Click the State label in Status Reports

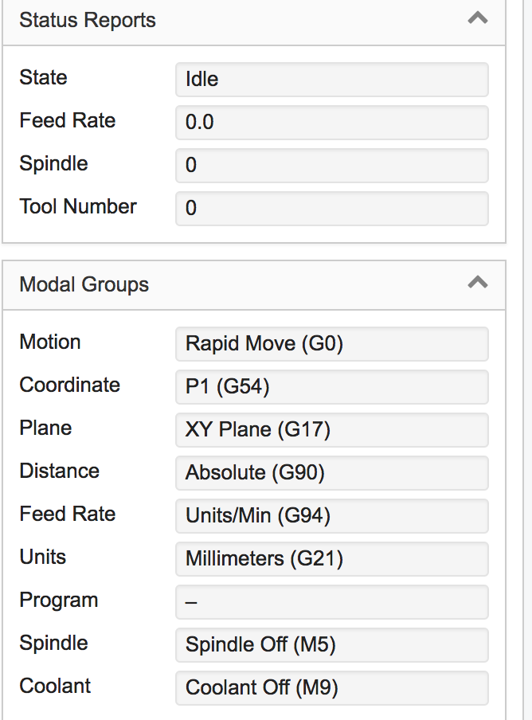point(43,78)
